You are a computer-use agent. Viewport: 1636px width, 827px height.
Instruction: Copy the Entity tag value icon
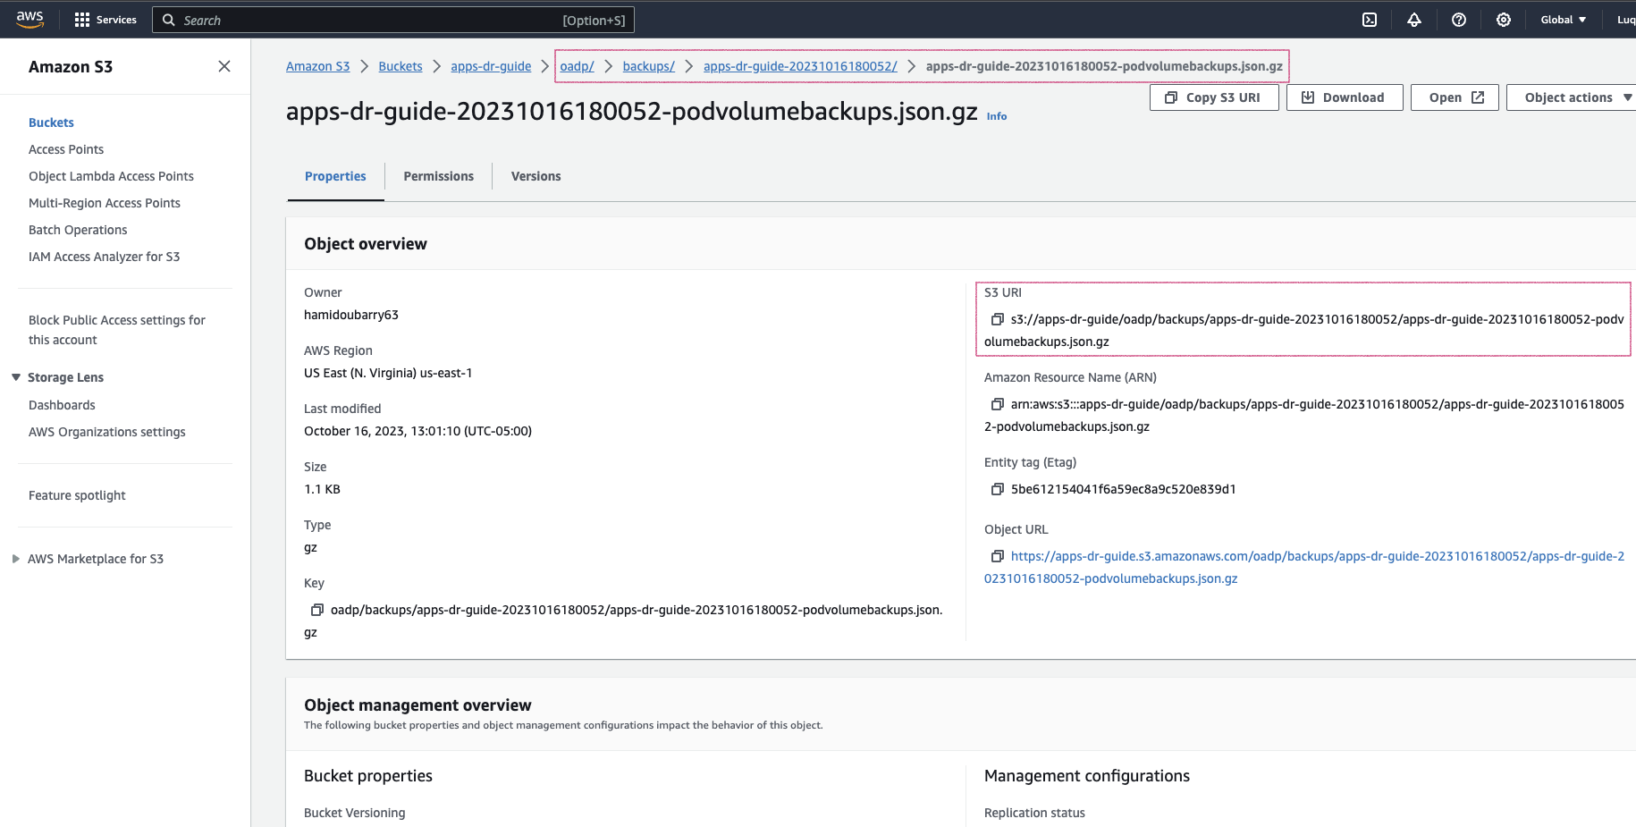pyautogui.click(x=998, y=489)
